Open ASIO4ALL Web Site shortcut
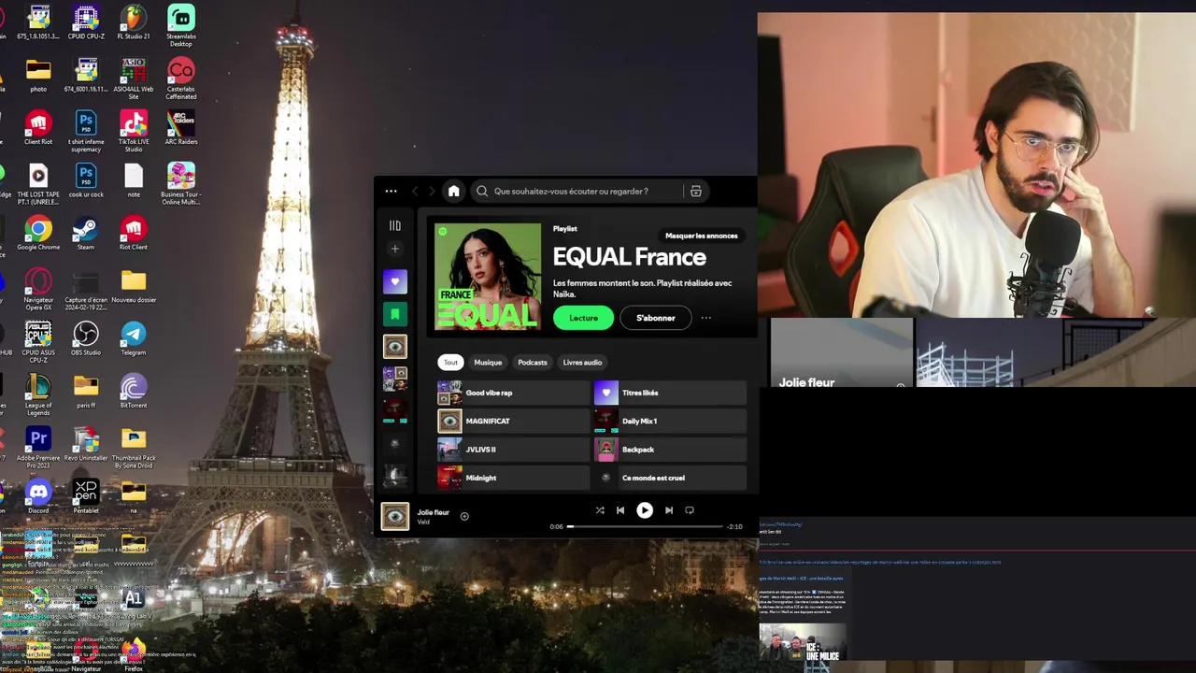The width and height of the screenshot is (1196, 673). click(134, 79)
